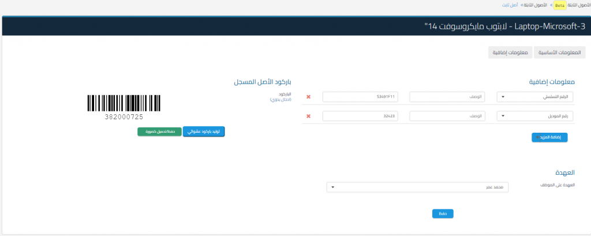
Task: Click the إضافة المزيد button
Action: (549, 137)
